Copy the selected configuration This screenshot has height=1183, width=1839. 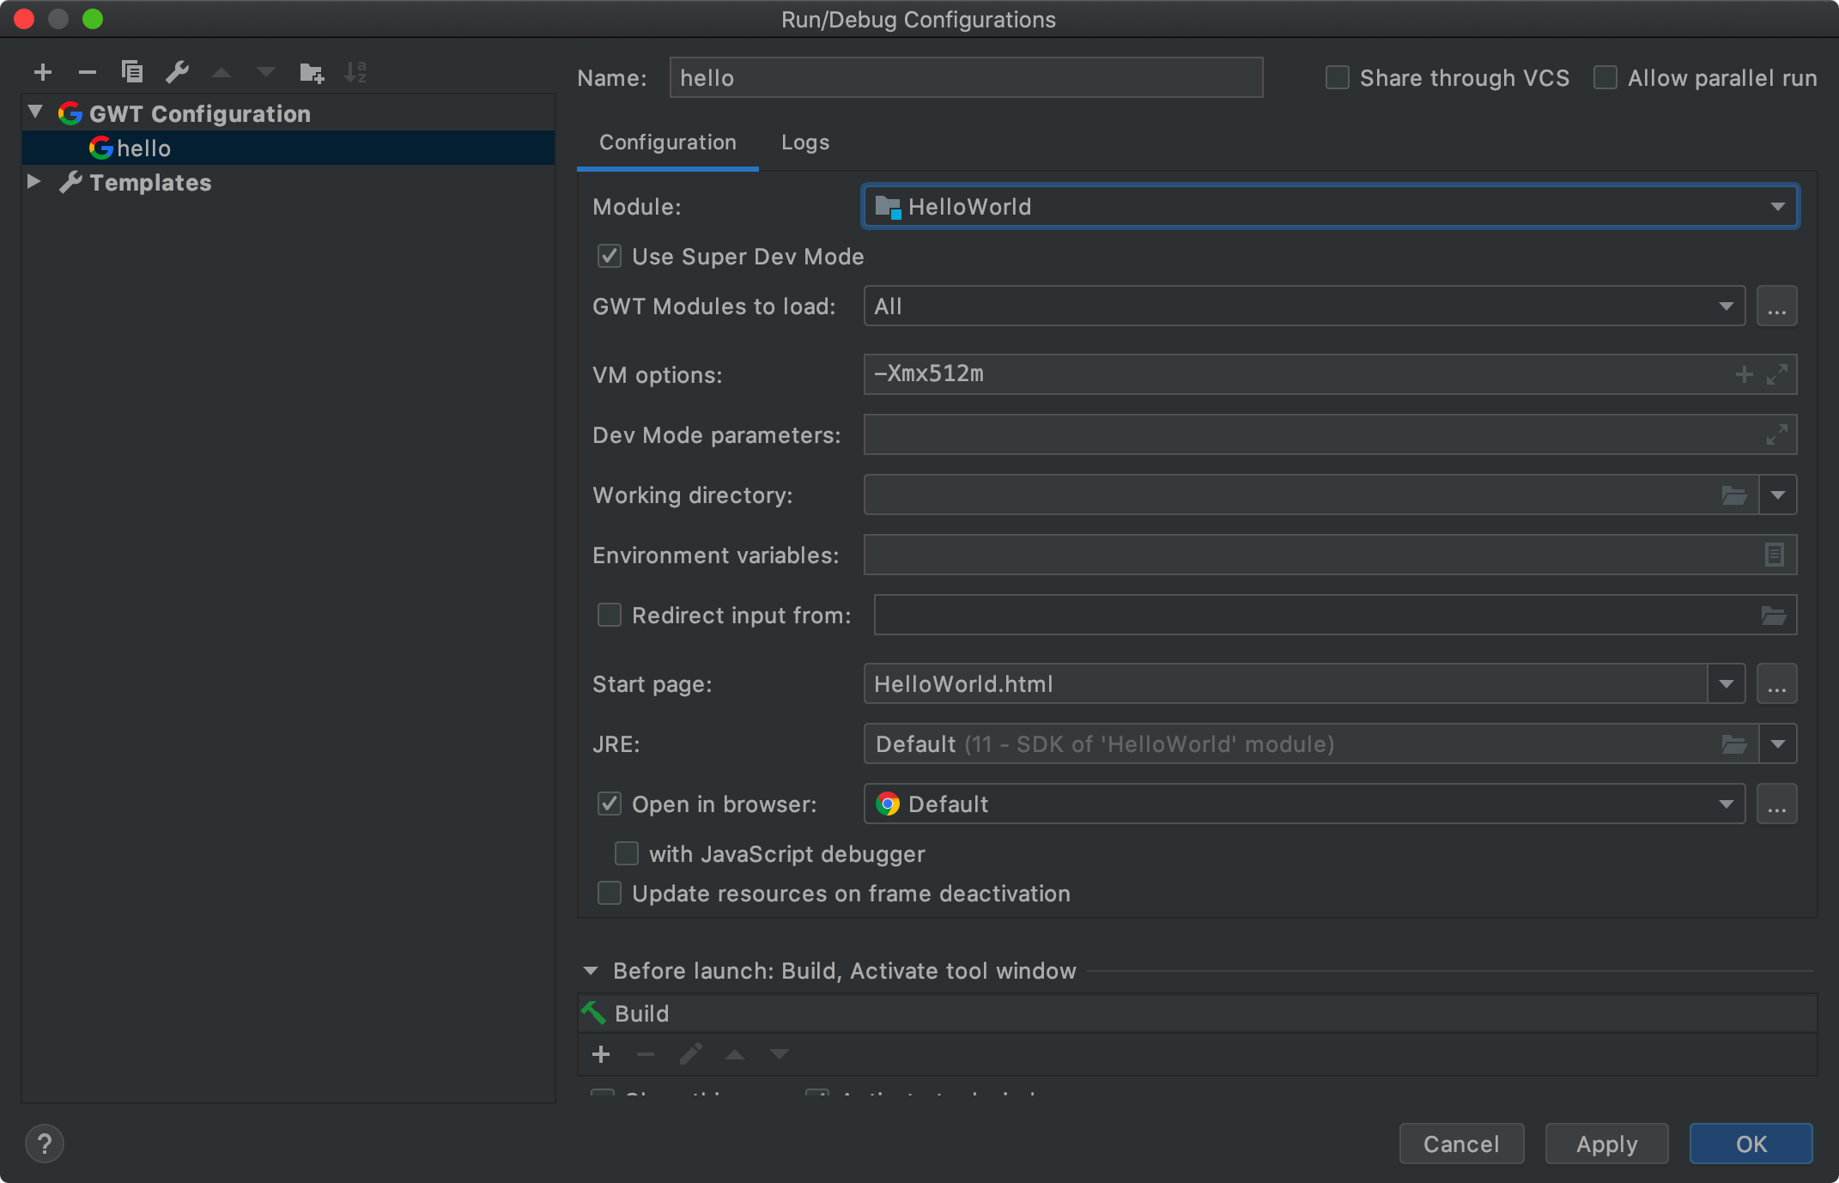pos(132,73)
